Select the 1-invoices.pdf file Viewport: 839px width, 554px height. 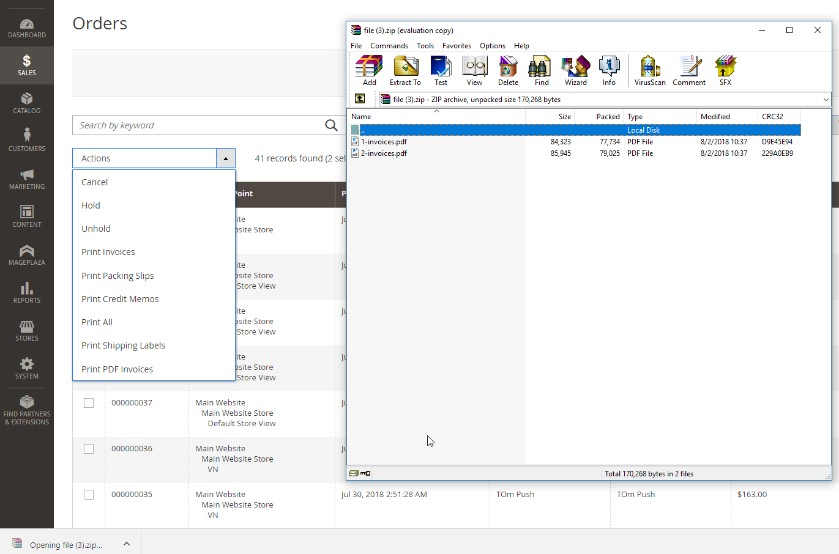click(x=384, y=142)
